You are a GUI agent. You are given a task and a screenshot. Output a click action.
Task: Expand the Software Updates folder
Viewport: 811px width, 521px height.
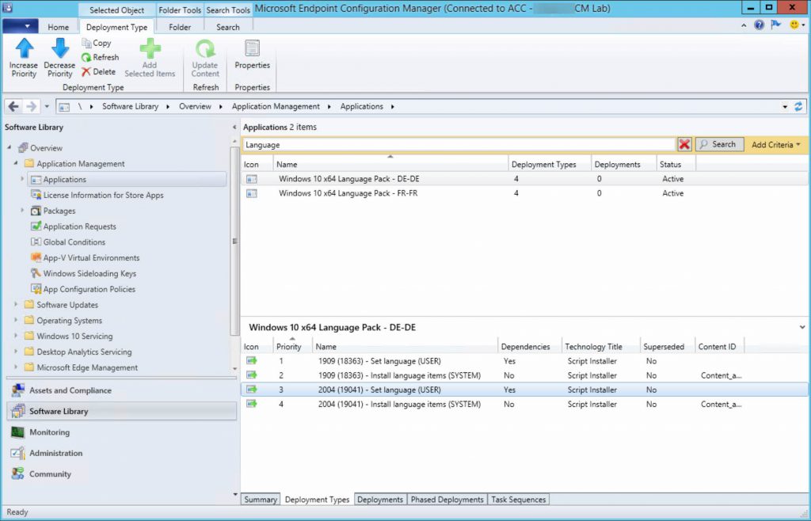click(x=16, y=304)
